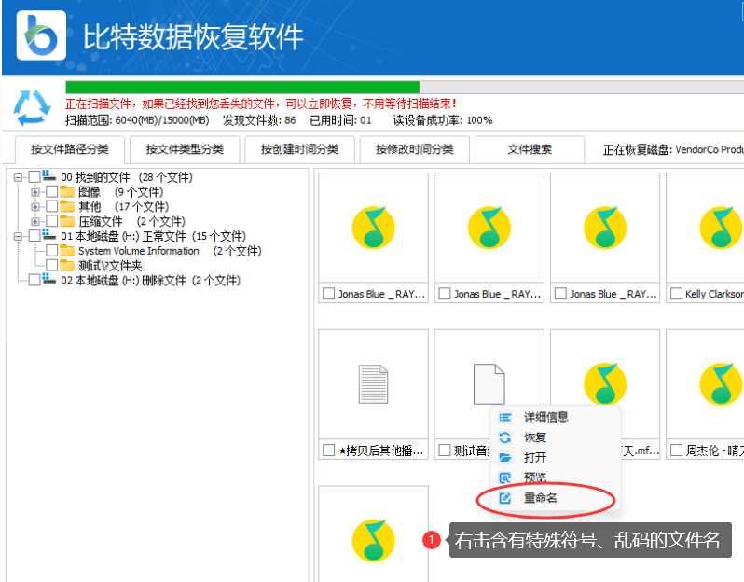Viewport: 744px width, 582px height.
Task: Check the box for 02 本地磁盘 删除文件
Action: coord(34,280)
